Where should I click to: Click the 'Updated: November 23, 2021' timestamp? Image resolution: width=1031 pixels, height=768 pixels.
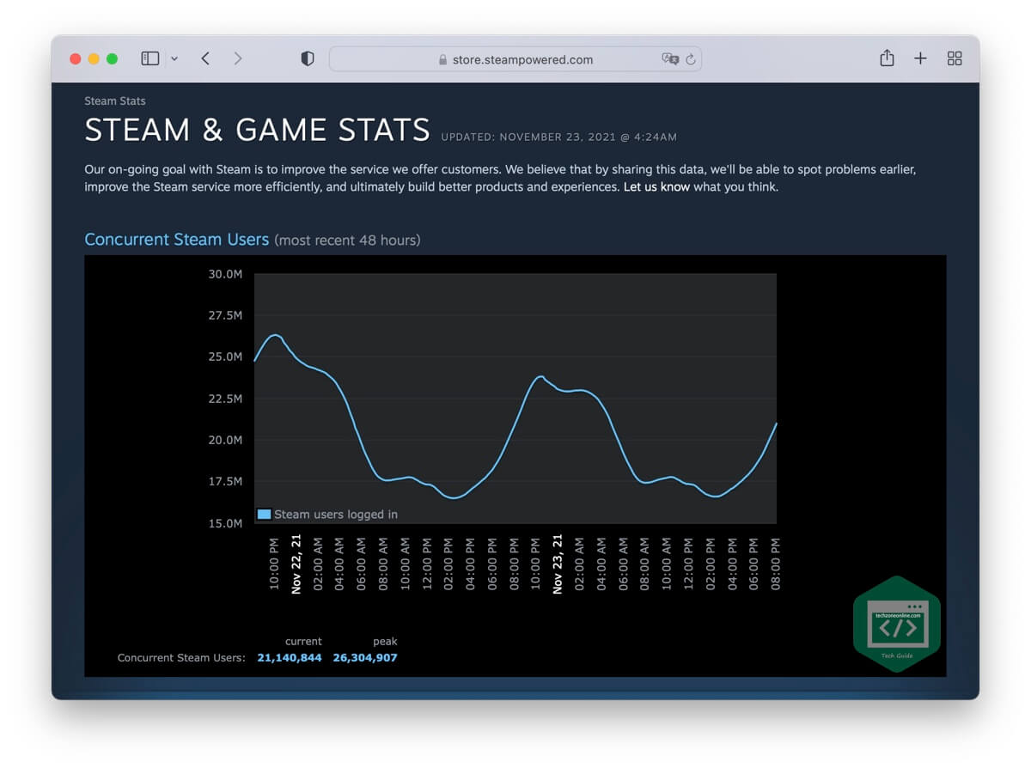click(x=559, y=137)
